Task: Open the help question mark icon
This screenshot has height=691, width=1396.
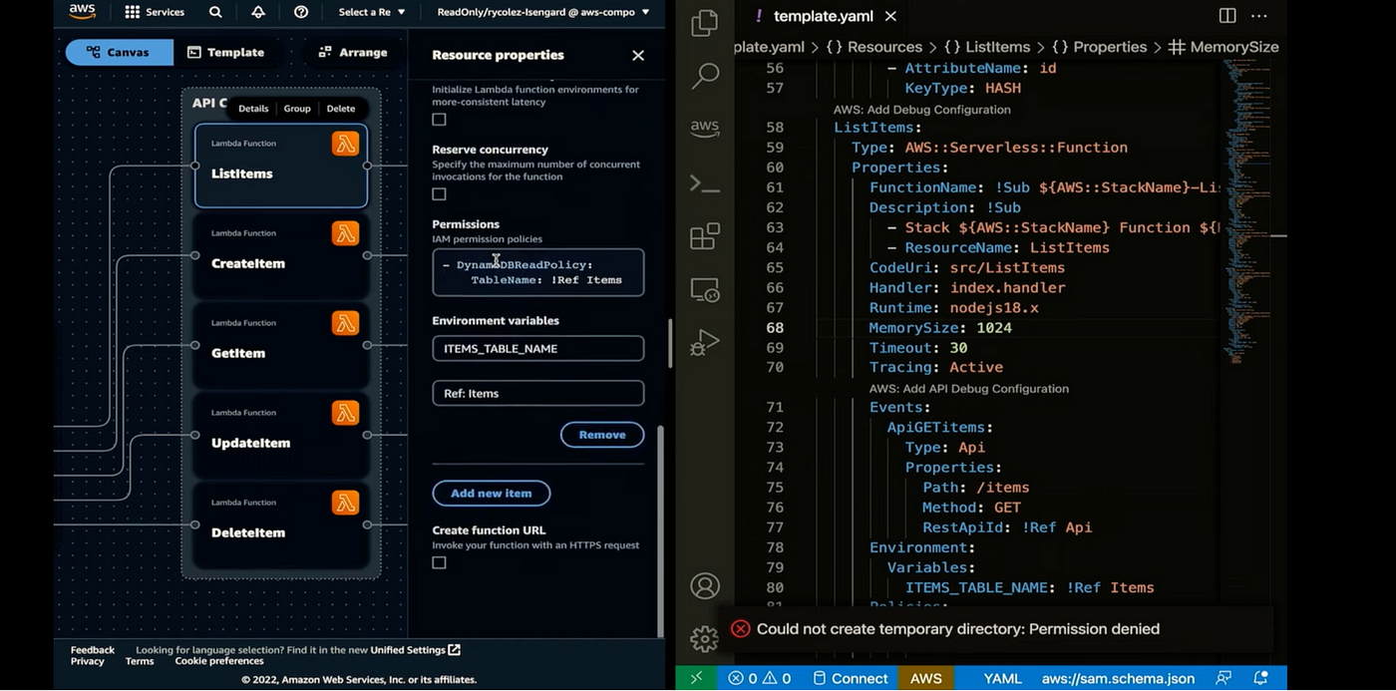Action: pyautogui.click(x=301, y=12)
